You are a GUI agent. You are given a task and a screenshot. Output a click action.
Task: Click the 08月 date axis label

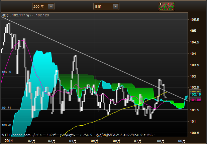[161, 141]
